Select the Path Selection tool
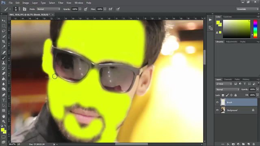This screenshot has width=260, height=146. point(4,105)
